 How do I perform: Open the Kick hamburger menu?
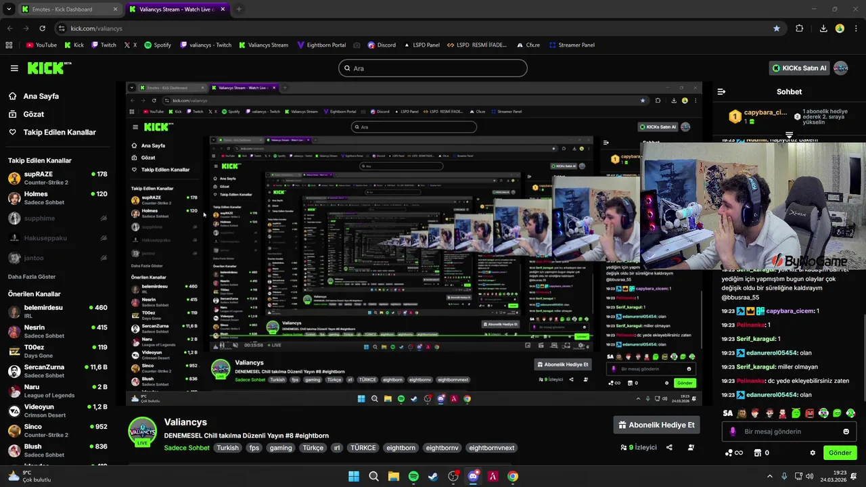[x=14, y=68]
